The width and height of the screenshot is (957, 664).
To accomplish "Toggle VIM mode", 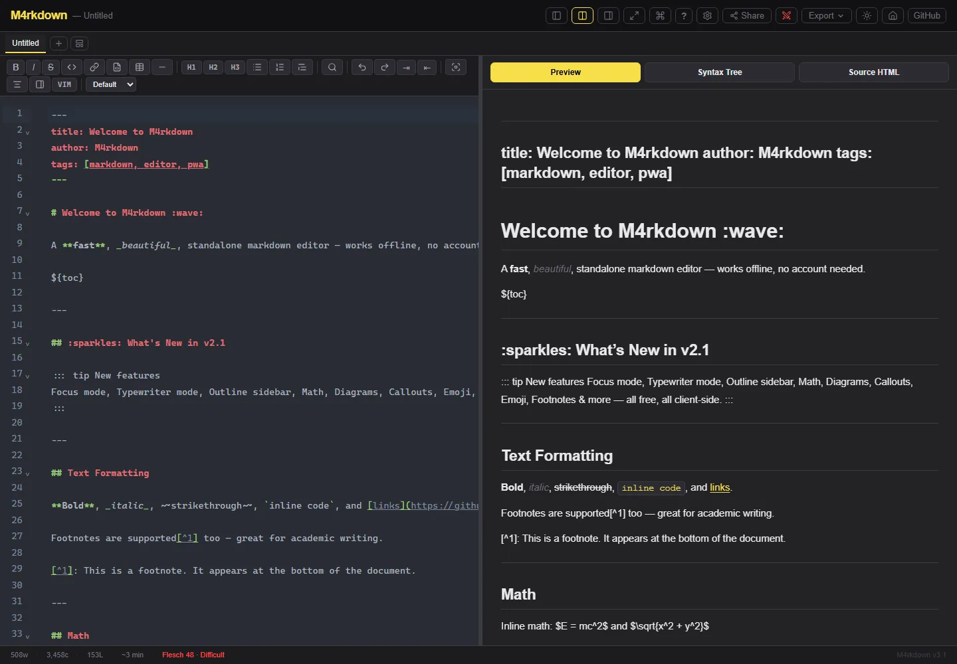I will 64,84.
